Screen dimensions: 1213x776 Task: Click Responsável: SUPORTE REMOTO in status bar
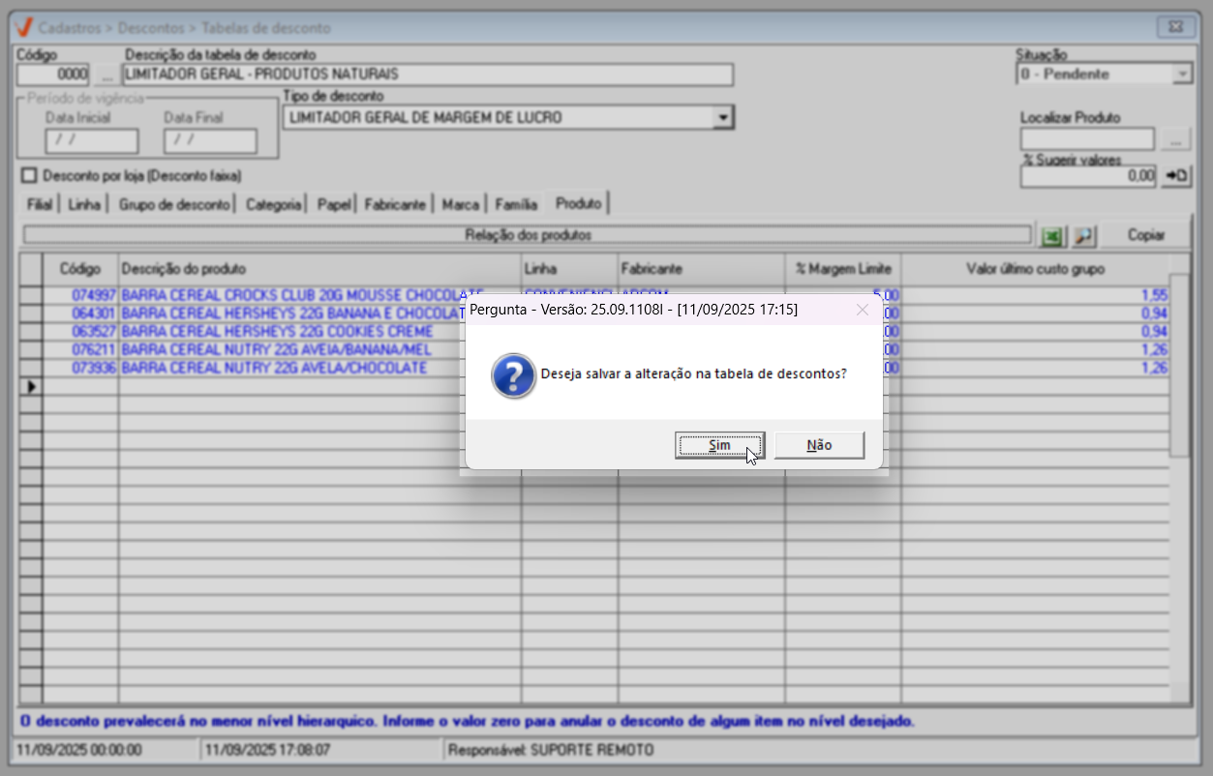pos(552,750)
